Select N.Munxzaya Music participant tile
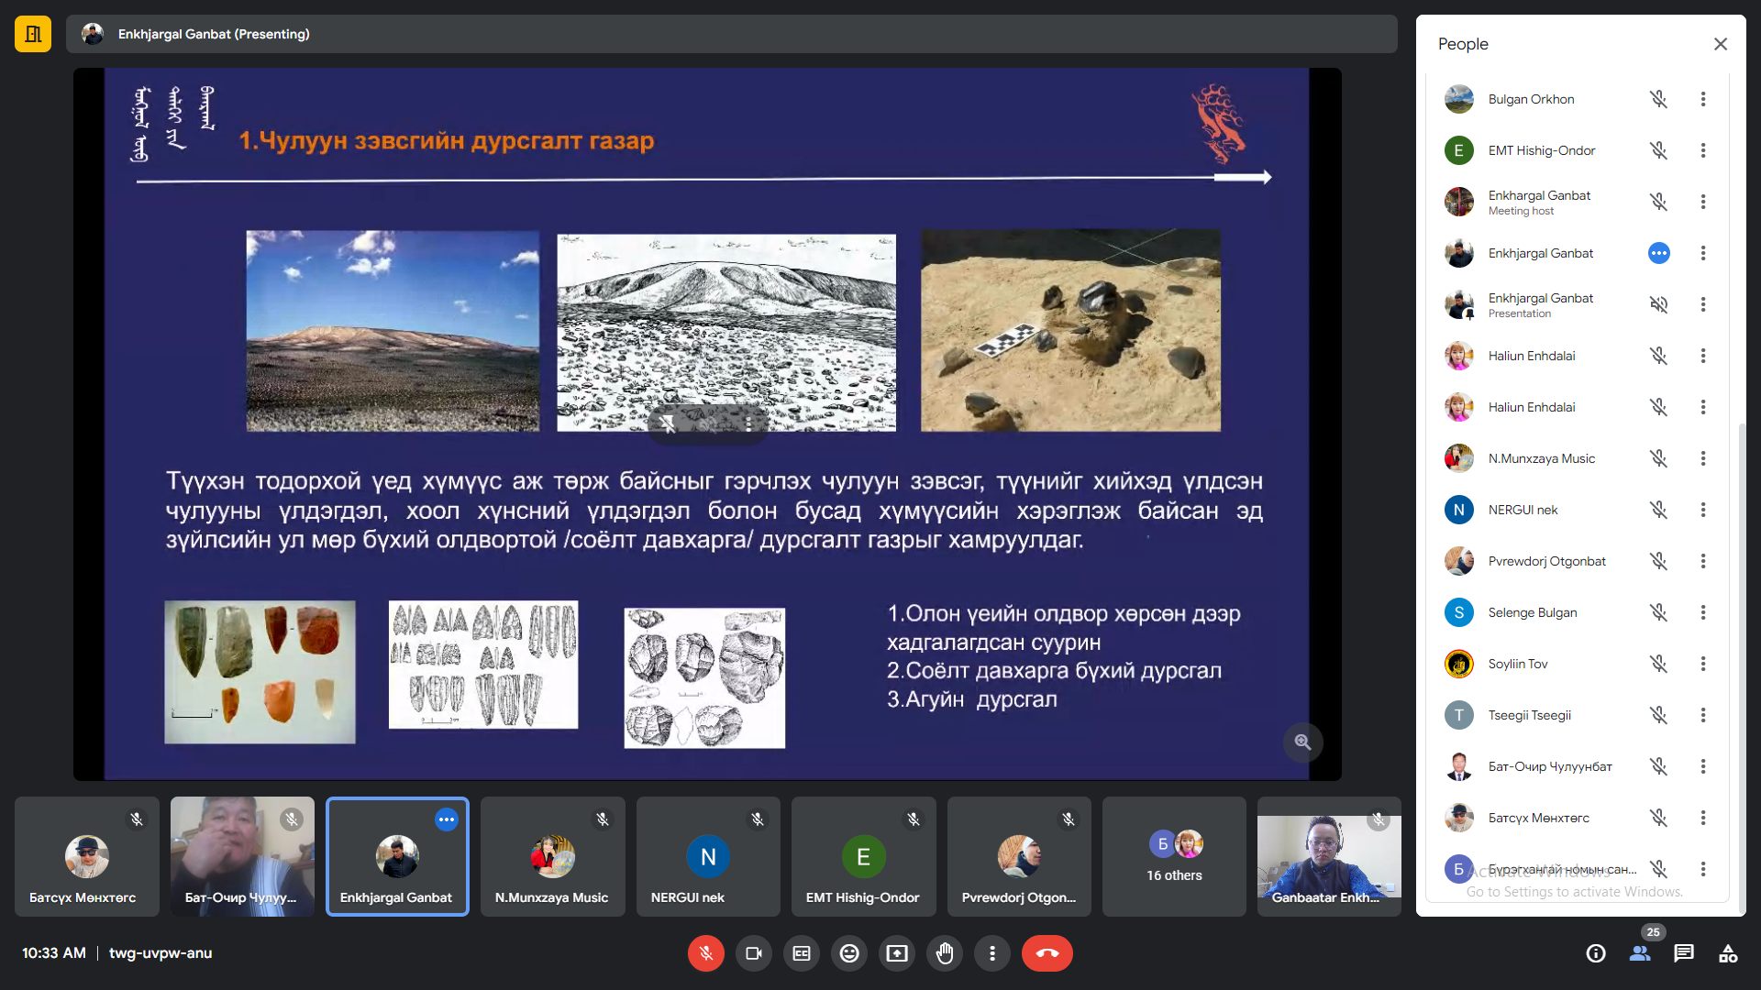 [x=552, y=856]
